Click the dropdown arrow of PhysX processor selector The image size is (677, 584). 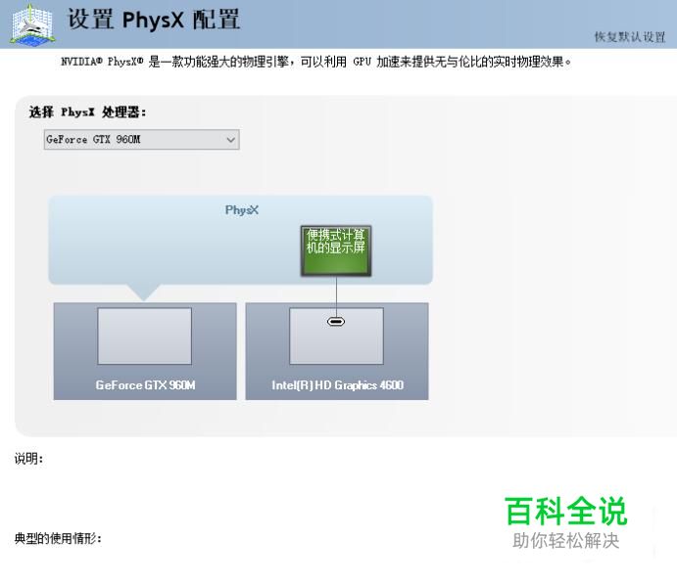pos(230,140)
